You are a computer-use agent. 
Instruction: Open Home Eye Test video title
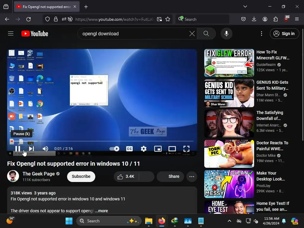coord(273,206)
